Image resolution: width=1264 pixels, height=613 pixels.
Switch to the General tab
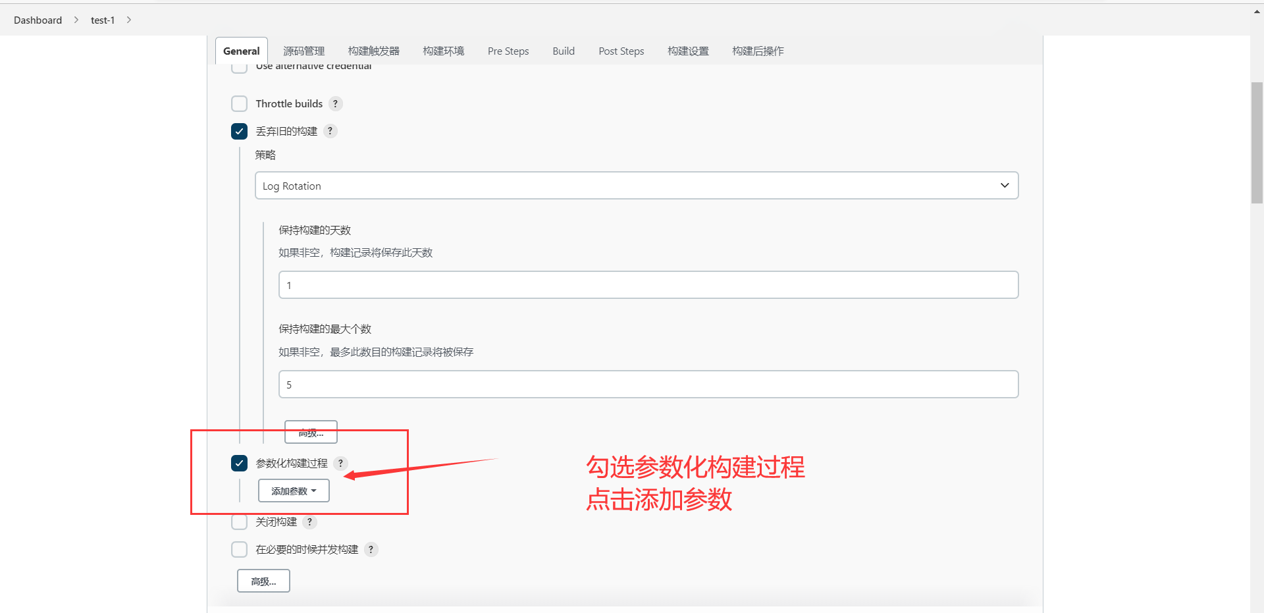tap(242, 51)
